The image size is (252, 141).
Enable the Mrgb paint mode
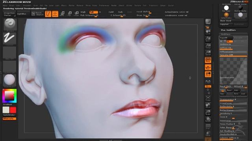click(x=83, y=12)
